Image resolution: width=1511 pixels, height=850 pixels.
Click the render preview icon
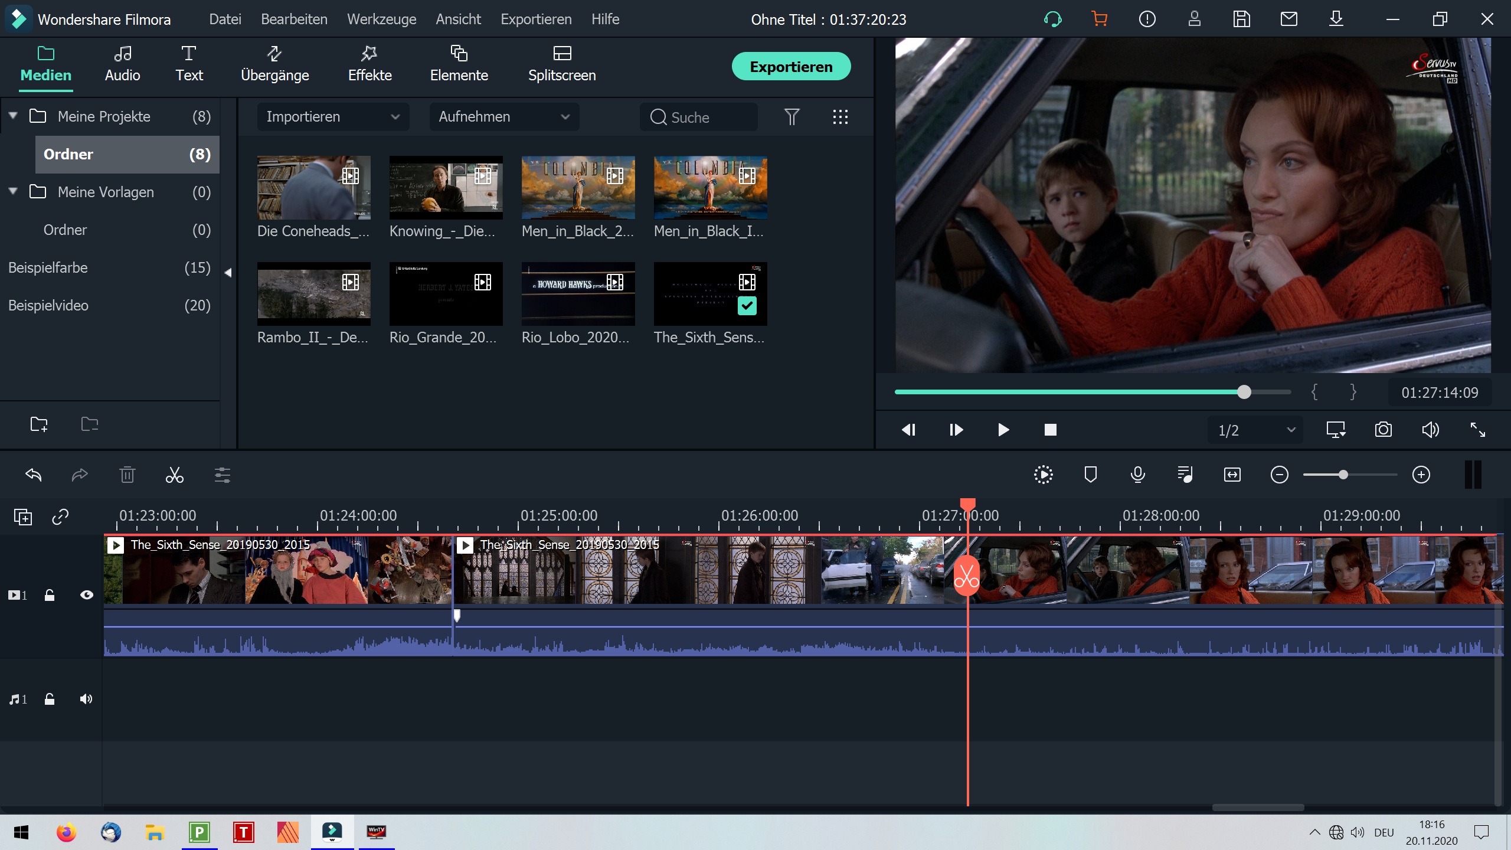(x=1044, y=475)
